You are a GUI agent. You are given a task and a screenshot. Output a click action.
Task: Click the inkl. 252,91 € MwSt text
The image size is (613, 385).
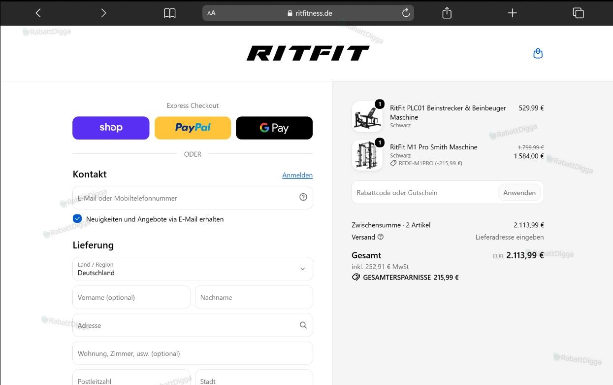(380, 267)
